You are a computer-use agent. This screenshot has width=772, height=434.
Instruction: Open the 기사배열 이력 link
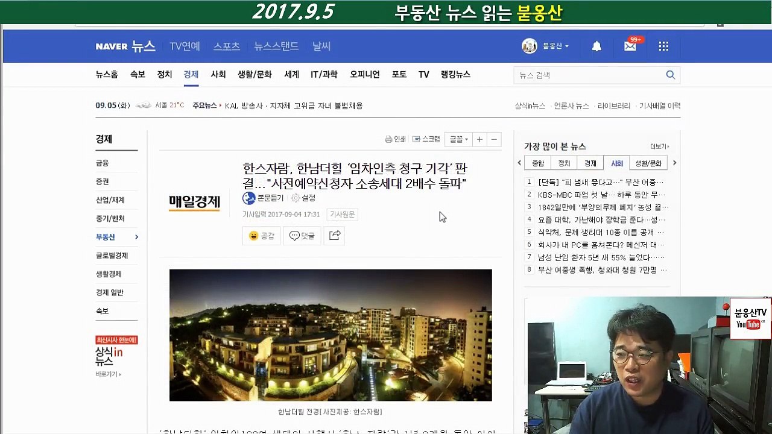pos(660,105)
